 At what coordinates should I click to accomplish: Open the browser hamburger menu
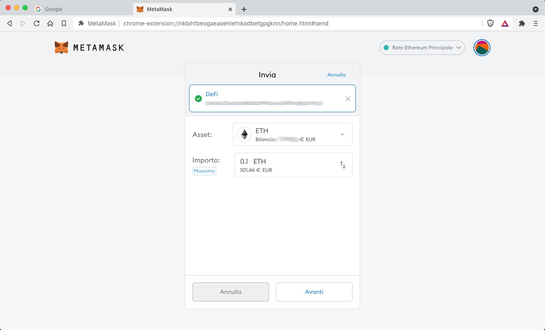(536, 23)
